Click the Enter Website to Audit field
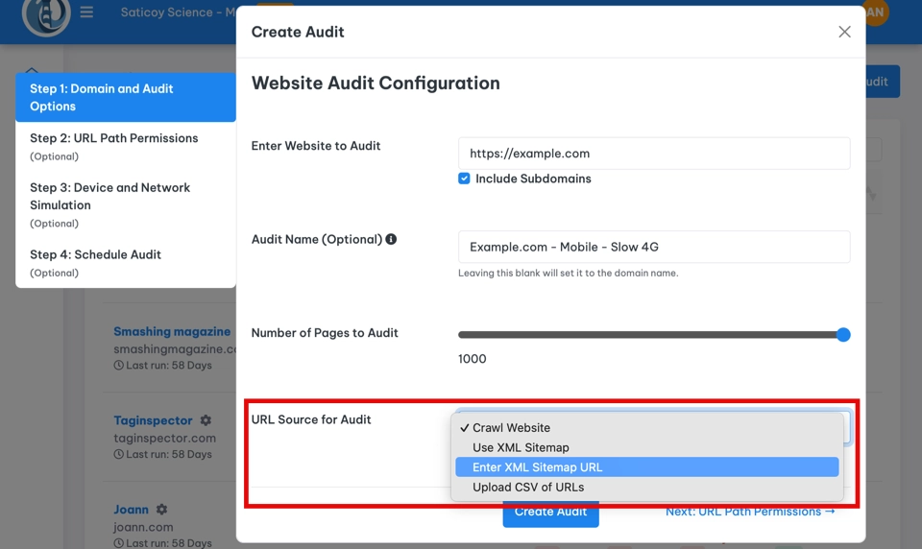Image resolution: width=922 pixels, height=549 pixels. tap(653, 154)
